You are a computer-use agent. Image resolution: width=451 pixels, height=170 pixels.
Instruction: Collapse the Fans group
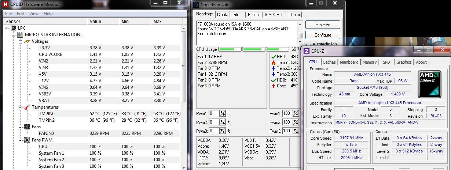(20, 127)
